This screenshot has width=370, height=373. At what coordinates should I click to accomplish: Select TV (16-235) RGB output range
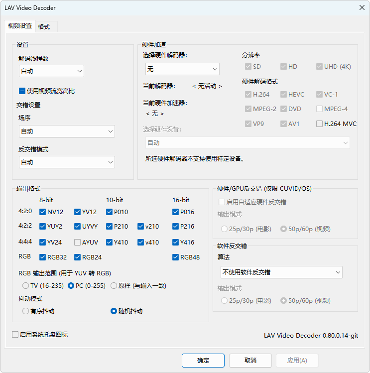(26, 286)
